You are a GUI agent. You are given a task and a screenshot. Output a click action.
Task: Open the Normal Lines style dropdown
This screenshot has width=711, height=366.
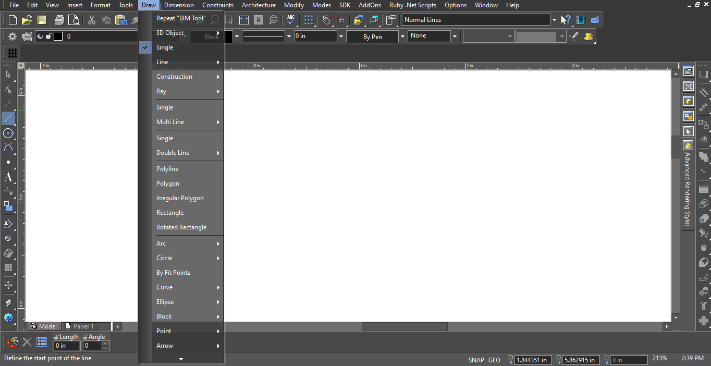pos(554,20)
